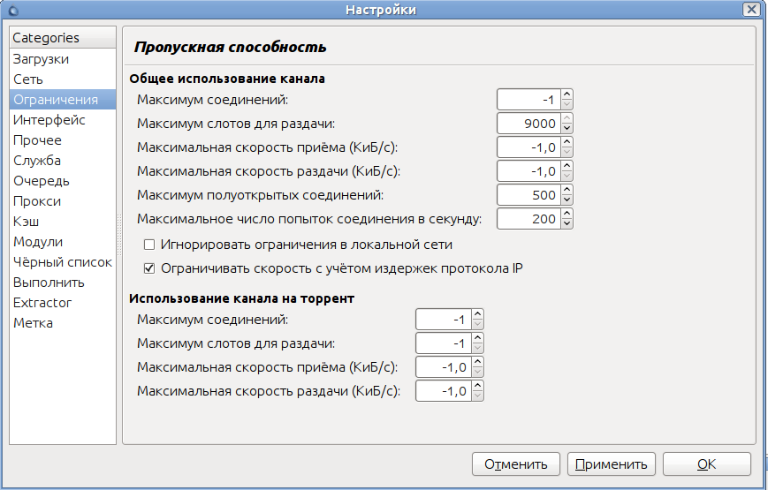Click the window menu icon in title bar

pos(13,10)
